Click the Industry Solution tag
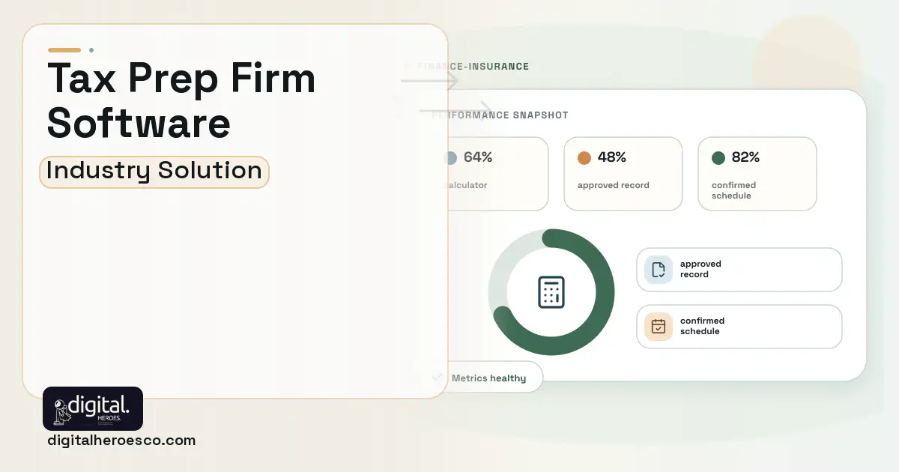Viewport: 899px width, 472px height. tap(154, 172)
